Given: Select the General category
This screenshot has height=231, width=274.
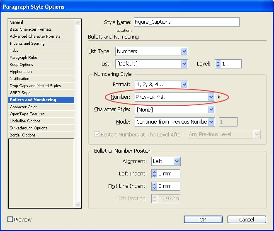Looking at the screenshot, I should click(x=41, y=22).
